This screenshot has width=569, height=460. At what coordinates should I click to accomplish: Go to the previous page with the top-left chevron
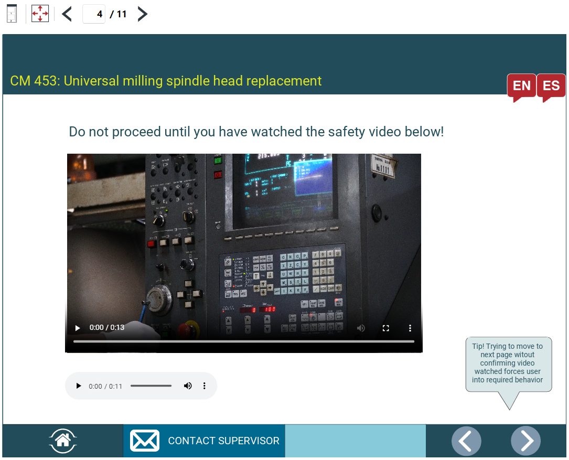pyautogui.click(x=66, y=14)
